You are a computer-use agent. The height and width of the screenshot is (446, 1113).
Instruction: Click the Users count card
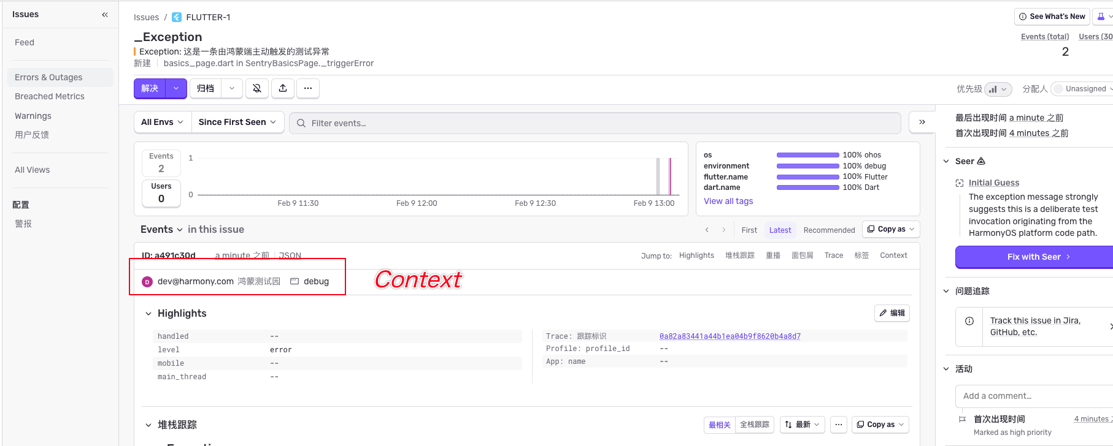[161, 193]
